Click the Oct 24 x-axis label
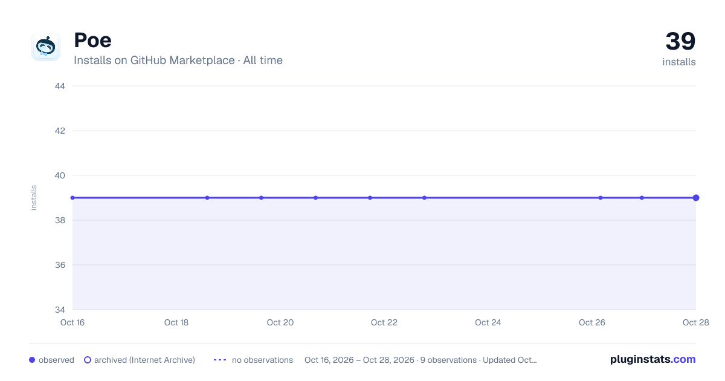This screenshot has width=725, height=381. 488,322
